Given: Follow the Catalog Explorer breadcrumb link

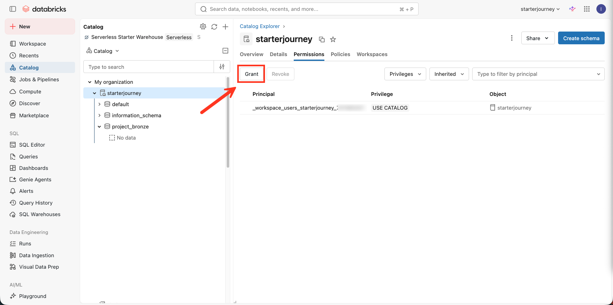Looking at the screenshot, I should pyautogui.click(x=260, y=26).
